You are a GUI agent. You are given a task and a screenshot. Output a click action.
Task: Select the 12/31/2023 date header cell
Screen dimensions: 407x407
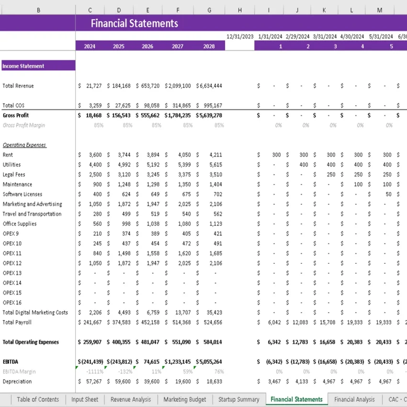pyautogui.click(x=239, y=36)
